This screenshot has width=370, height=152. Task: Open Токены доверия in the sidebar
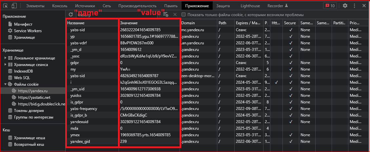(x=29, y=111)
